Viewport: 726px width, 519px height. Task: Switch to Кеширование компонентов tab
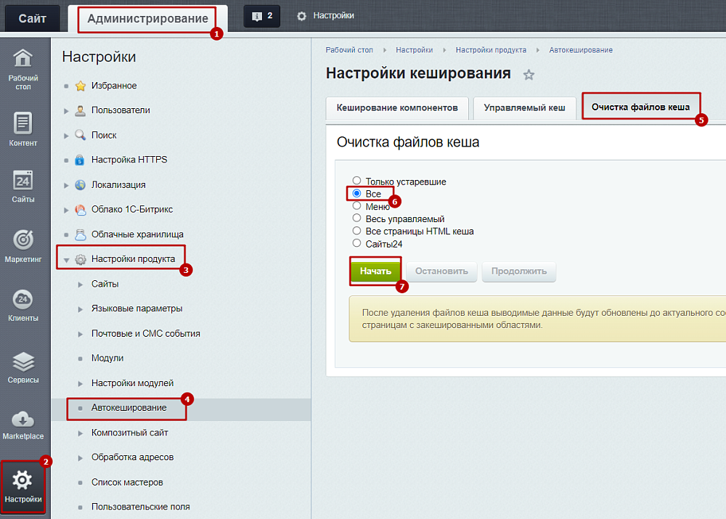coord(397,107)
